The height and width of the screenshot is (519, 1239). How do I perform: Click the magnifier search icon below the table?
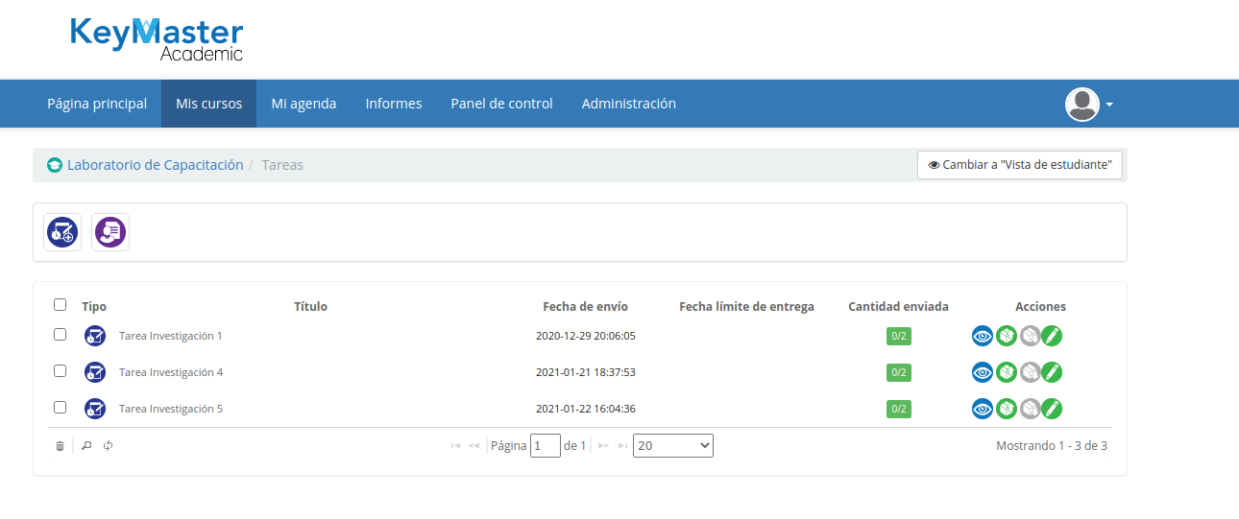[x=85, y=446]
